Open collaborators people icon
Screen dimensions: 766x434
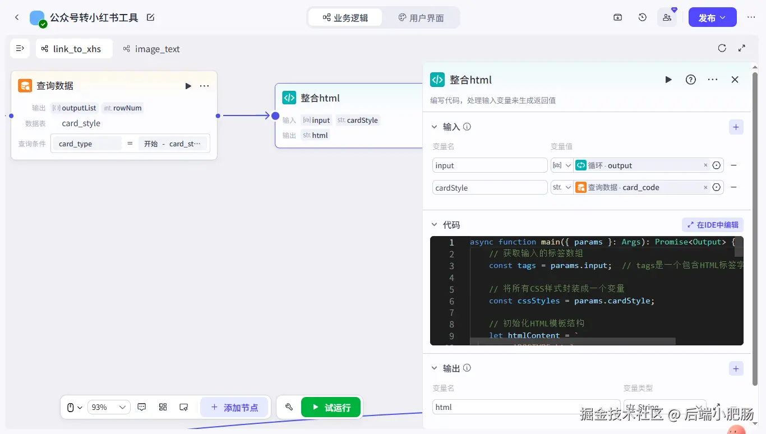click(x=667, y=17)
